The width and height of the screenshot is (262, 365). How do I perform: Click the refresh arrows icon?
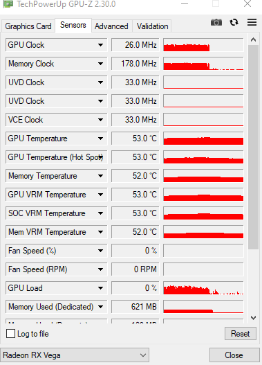click(x=234, y=22)
